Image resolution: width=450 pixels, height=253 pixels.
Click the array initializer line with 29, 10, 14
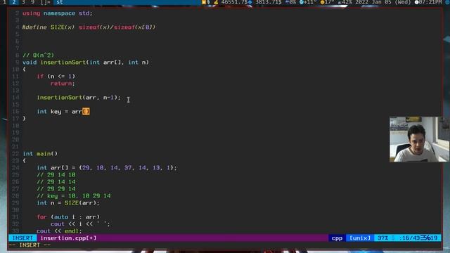pyautogui.click(x=107, y=168)
